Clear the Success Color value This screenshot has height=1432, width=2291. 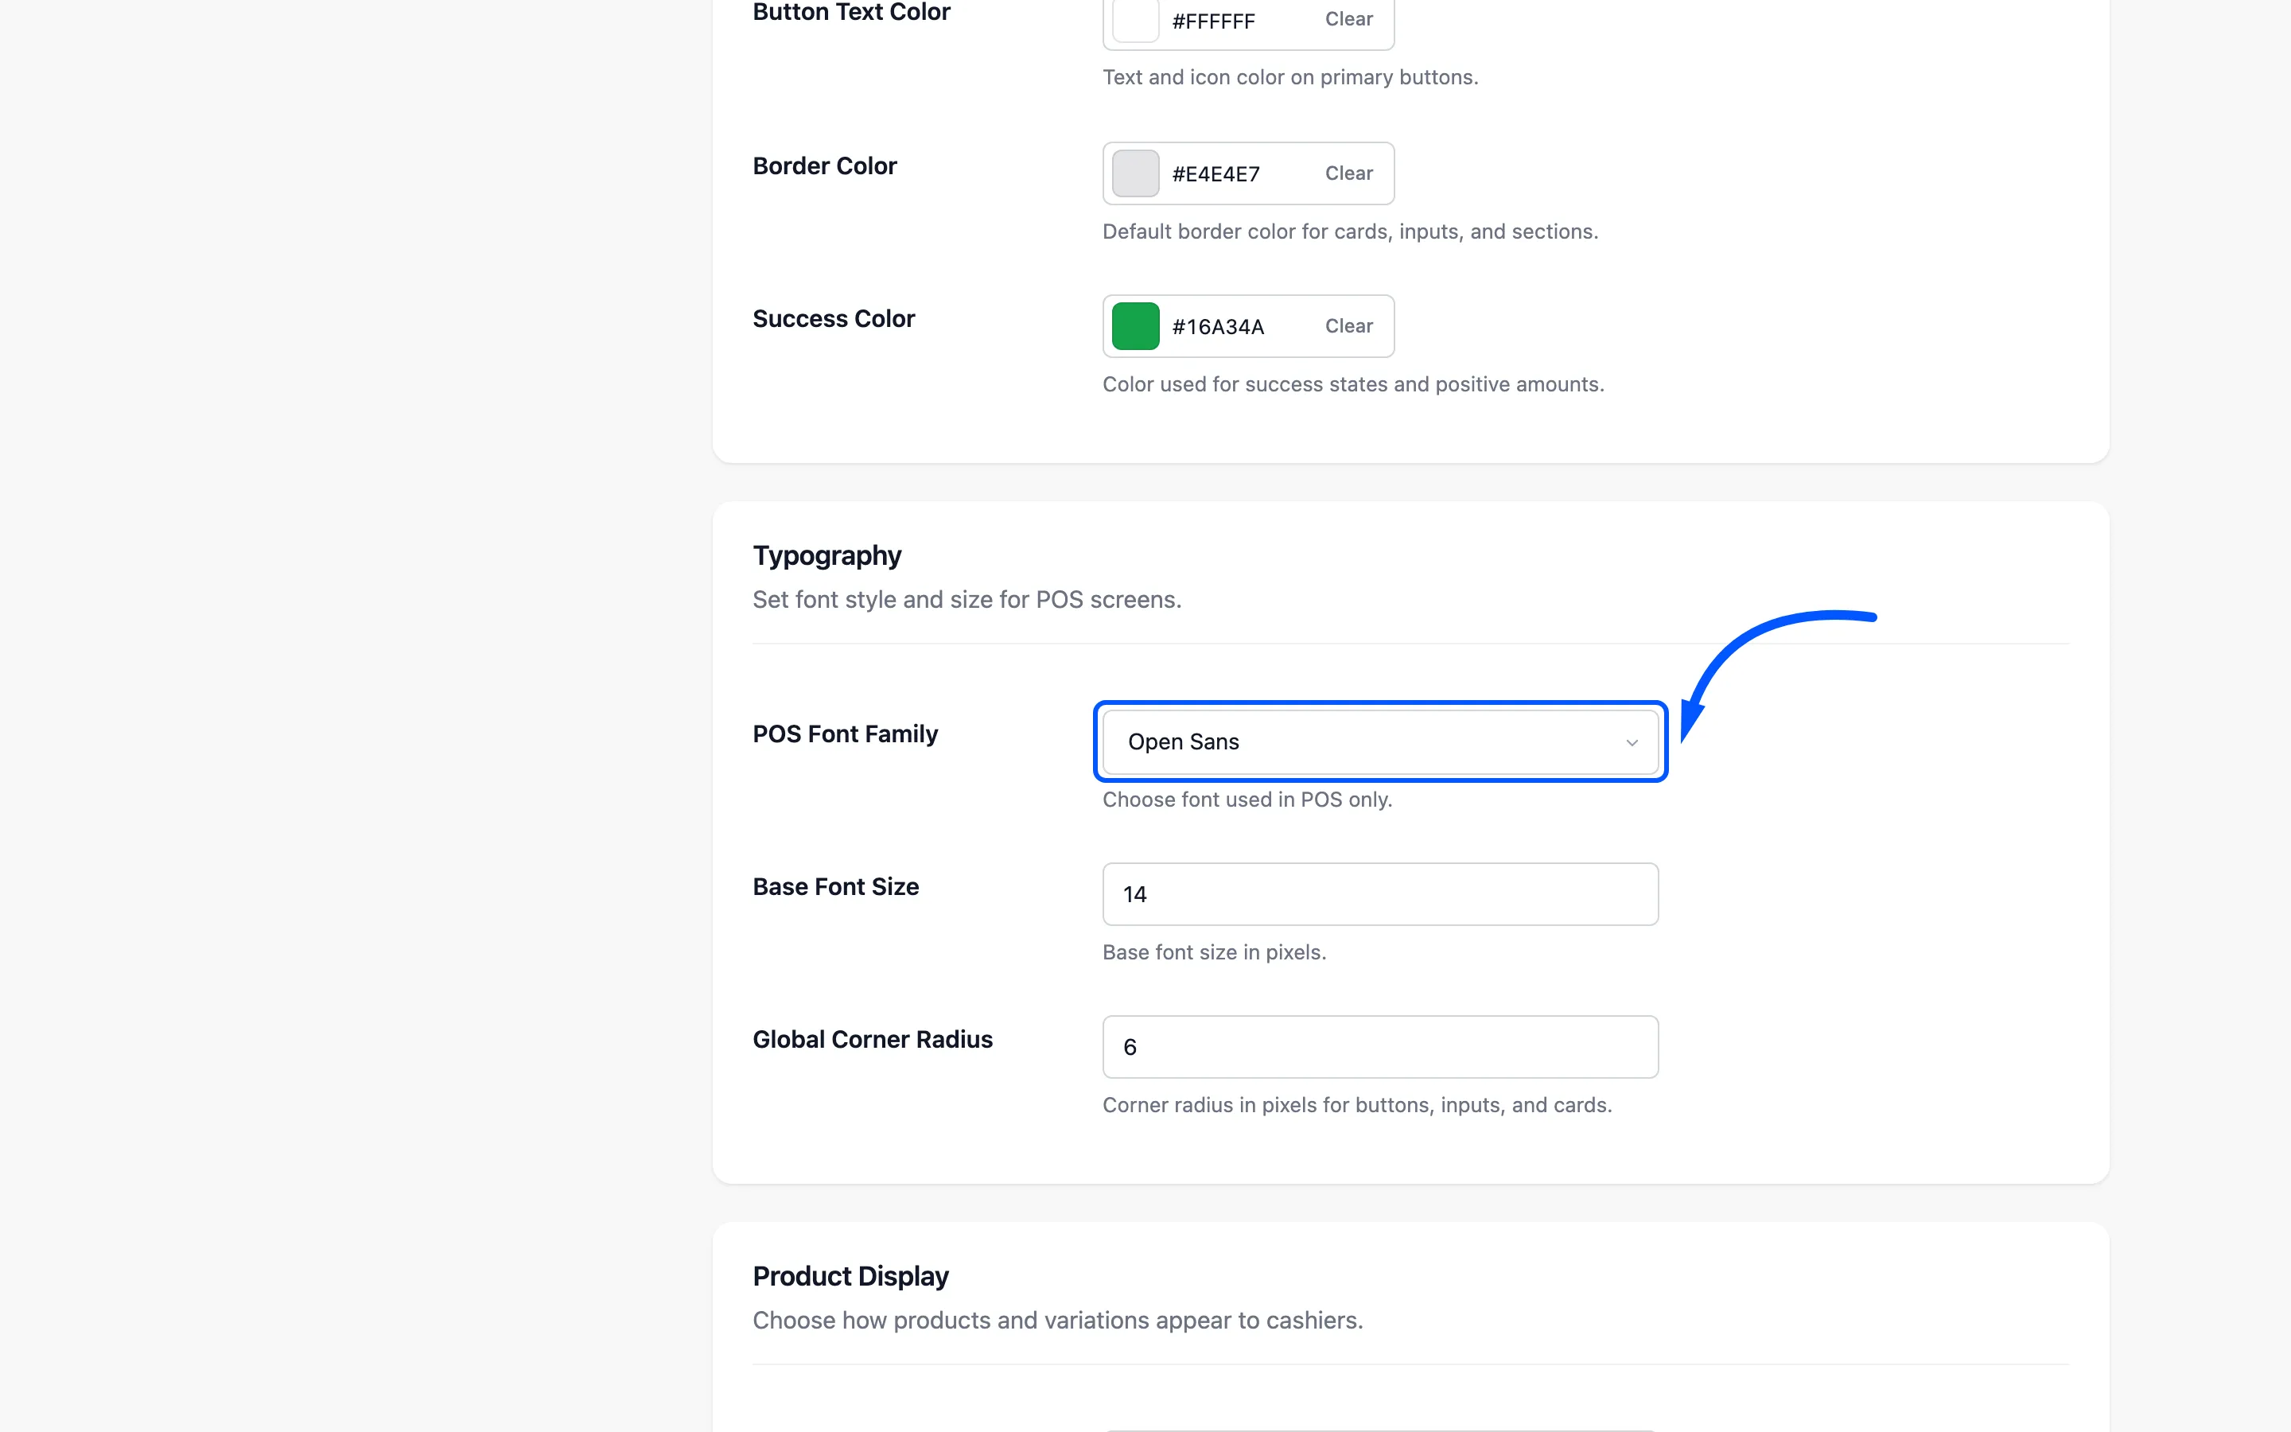[1348, 326]
